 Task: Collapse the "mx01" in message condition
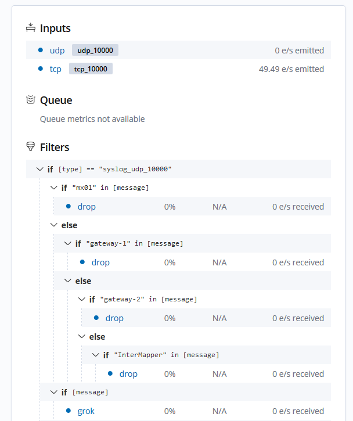[54, 188]
